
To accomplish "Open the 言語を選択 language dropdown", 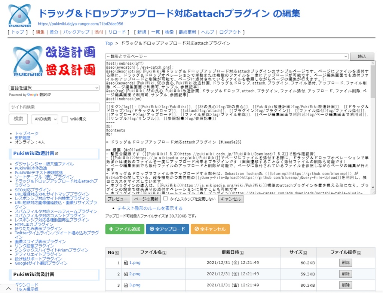I will (x=52, y=87).
